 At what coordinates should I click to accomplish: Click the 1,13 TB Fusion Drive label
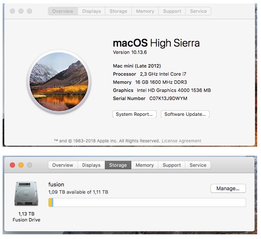click(27, 217)
